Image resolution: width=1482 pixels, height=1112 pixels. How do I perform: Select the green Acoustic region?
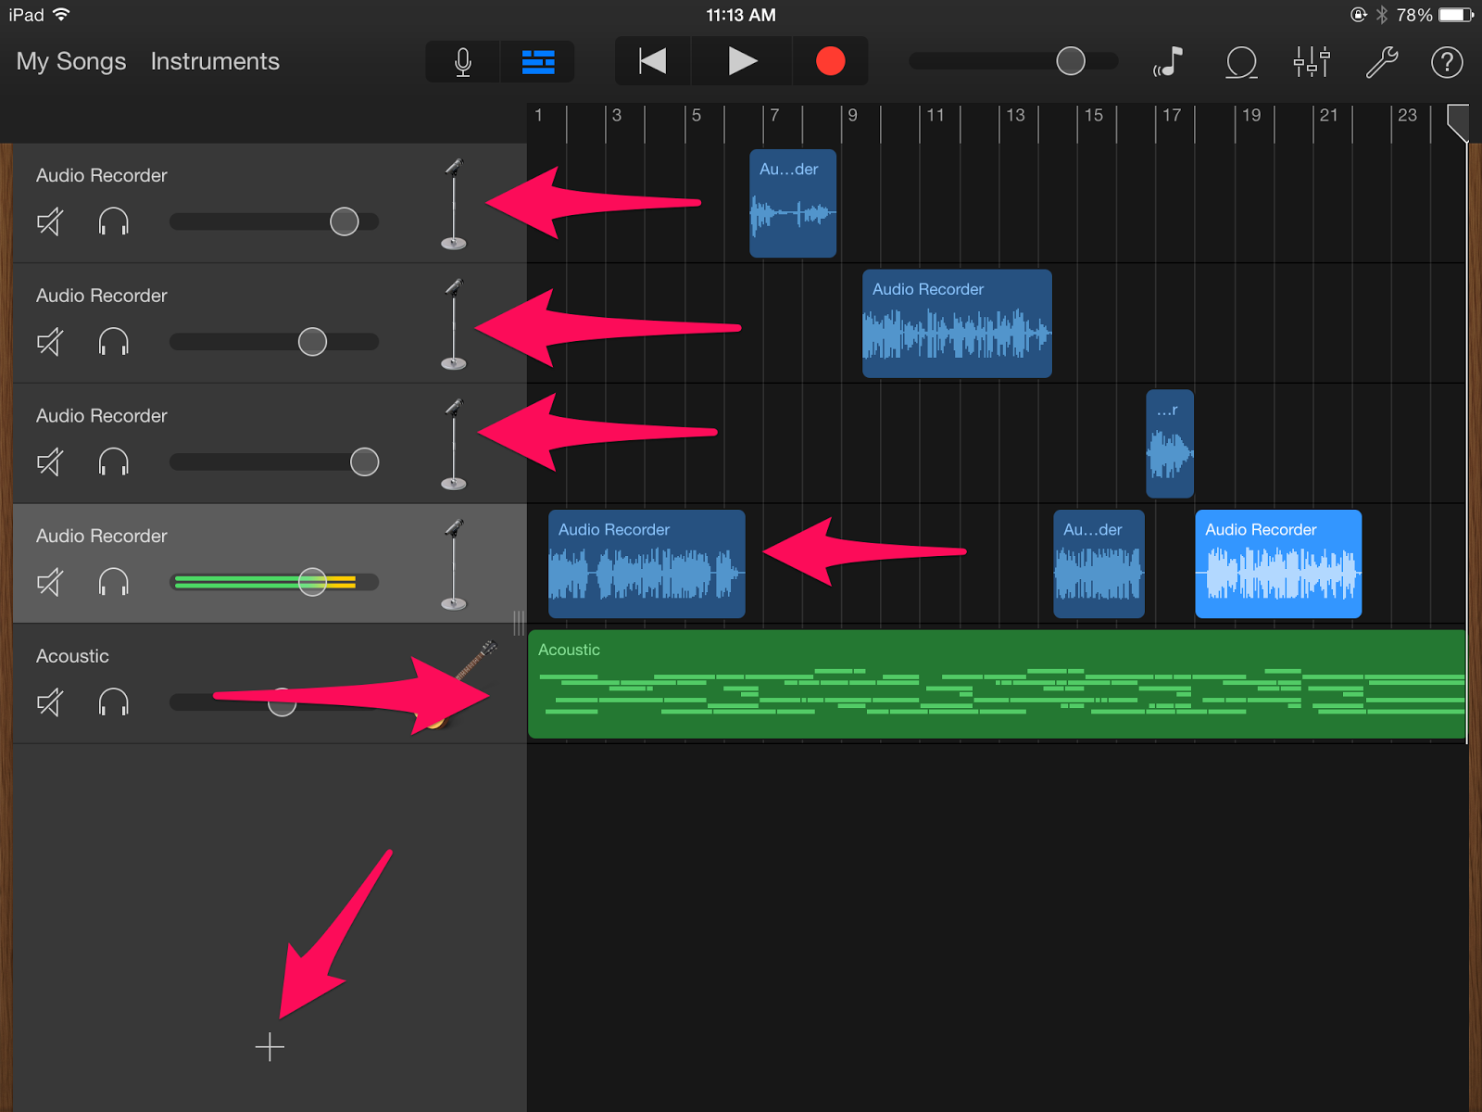(997, 684)
